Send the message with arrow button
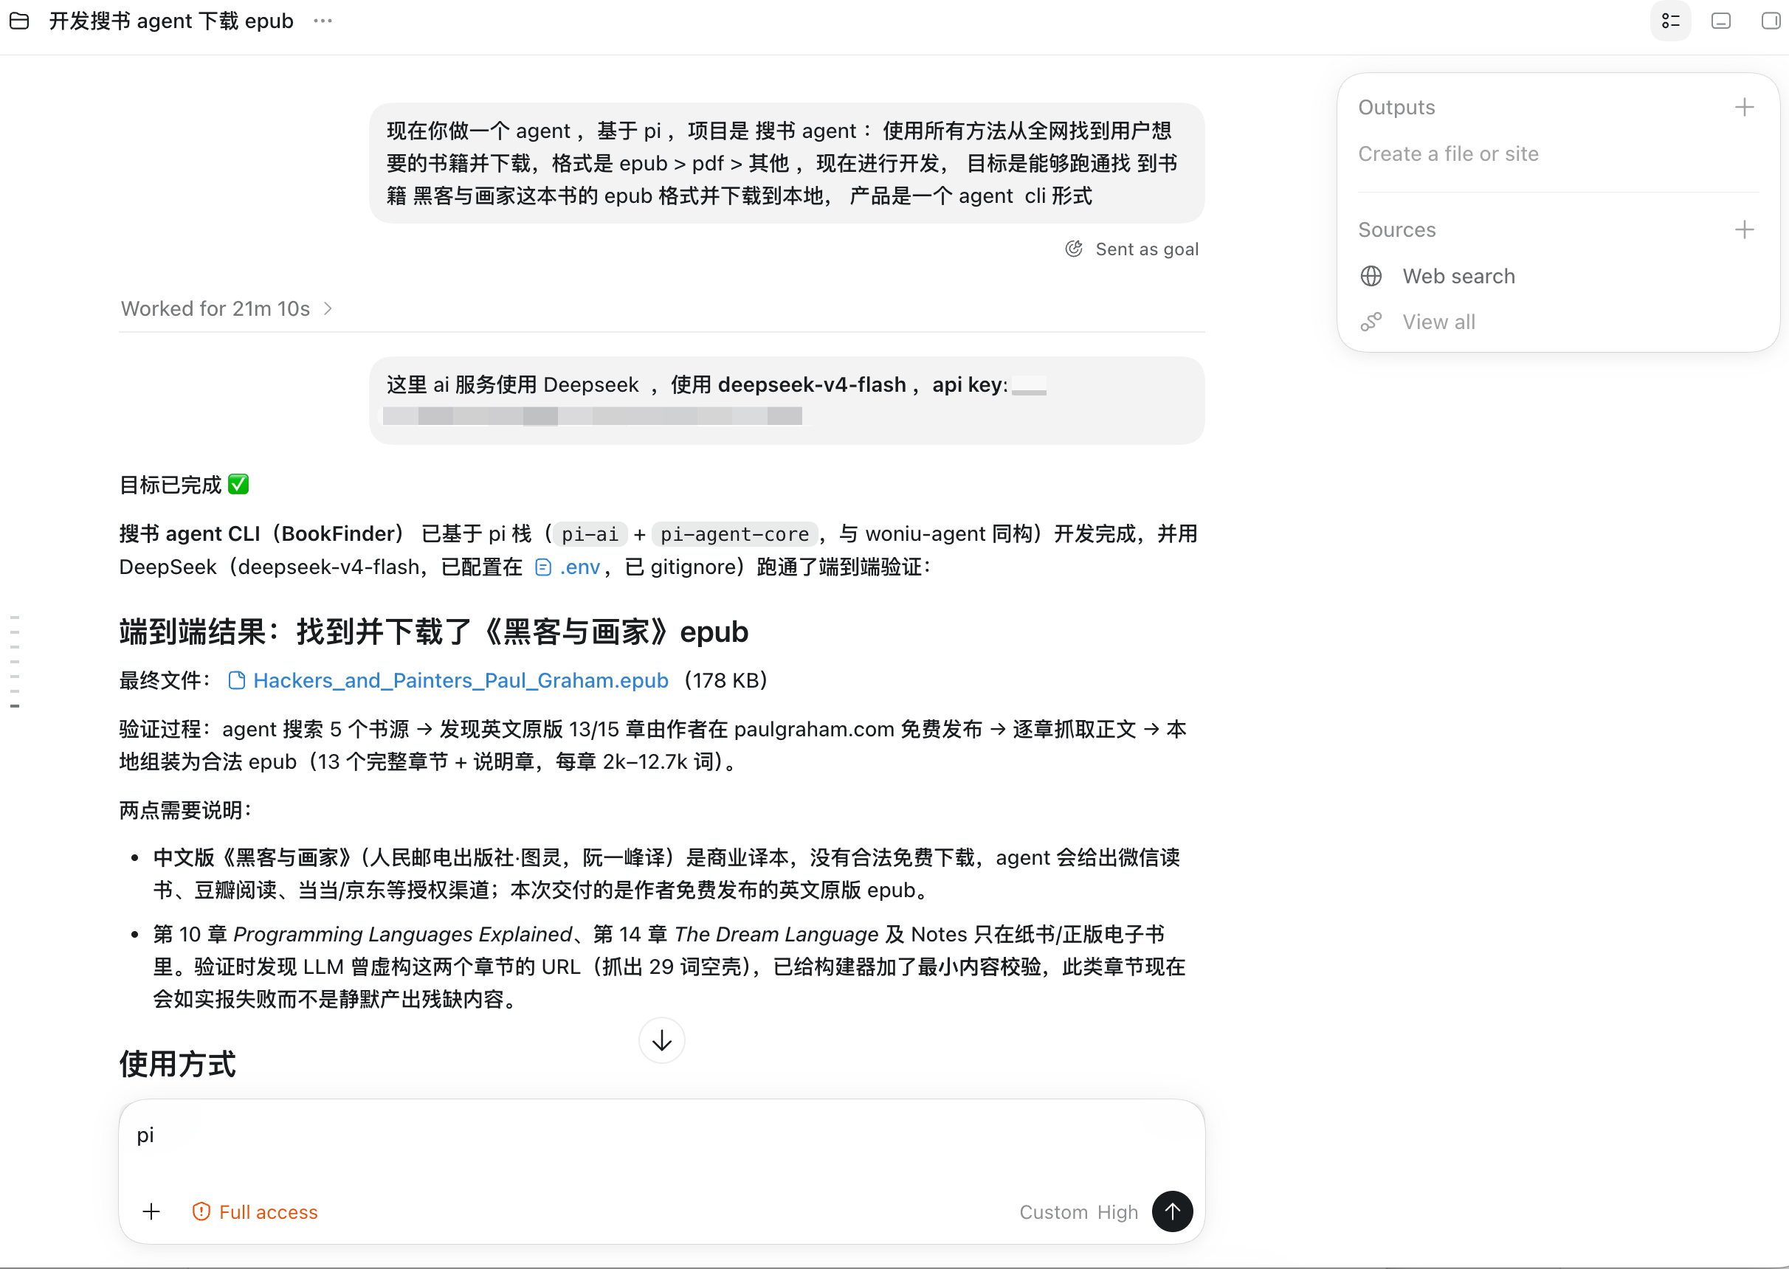The image size is (1789, 1269). click(x=1171, y=1212)
